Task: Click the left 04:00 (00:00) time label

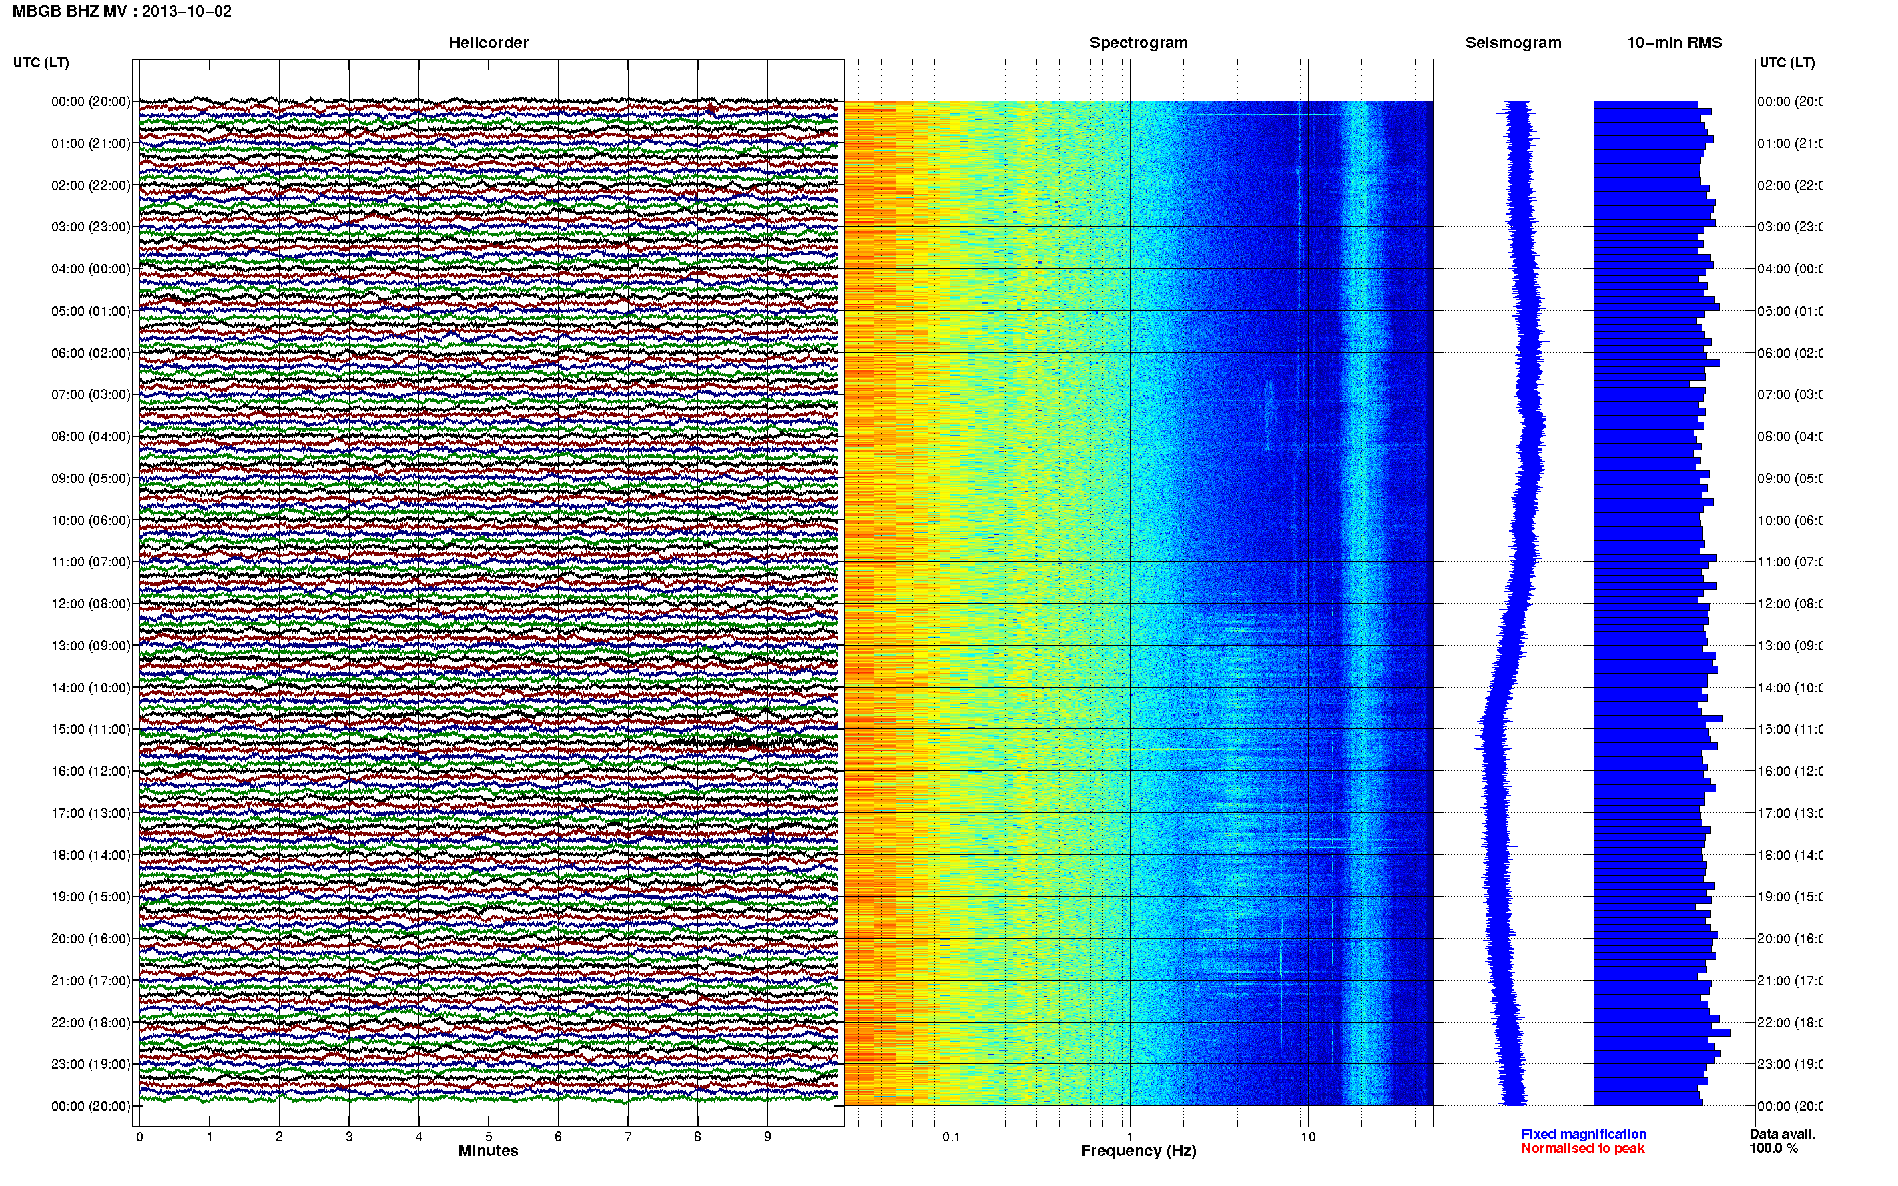Action: [91, 269]
